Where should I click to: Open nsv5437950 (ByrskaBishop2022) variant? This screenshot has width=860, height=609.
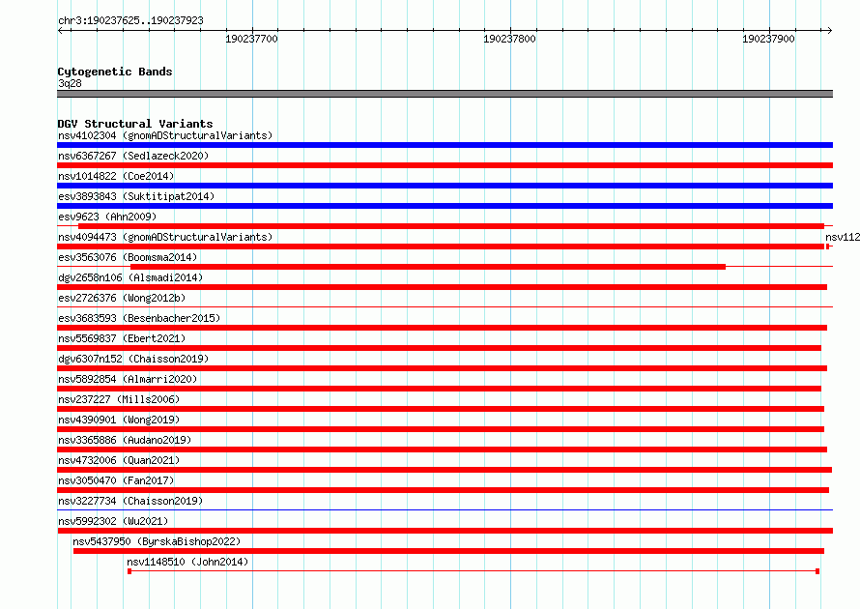click(157, 541)
